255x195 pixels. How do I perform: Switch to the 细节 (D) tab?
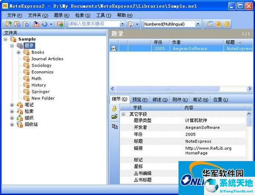tap(119, 99)
